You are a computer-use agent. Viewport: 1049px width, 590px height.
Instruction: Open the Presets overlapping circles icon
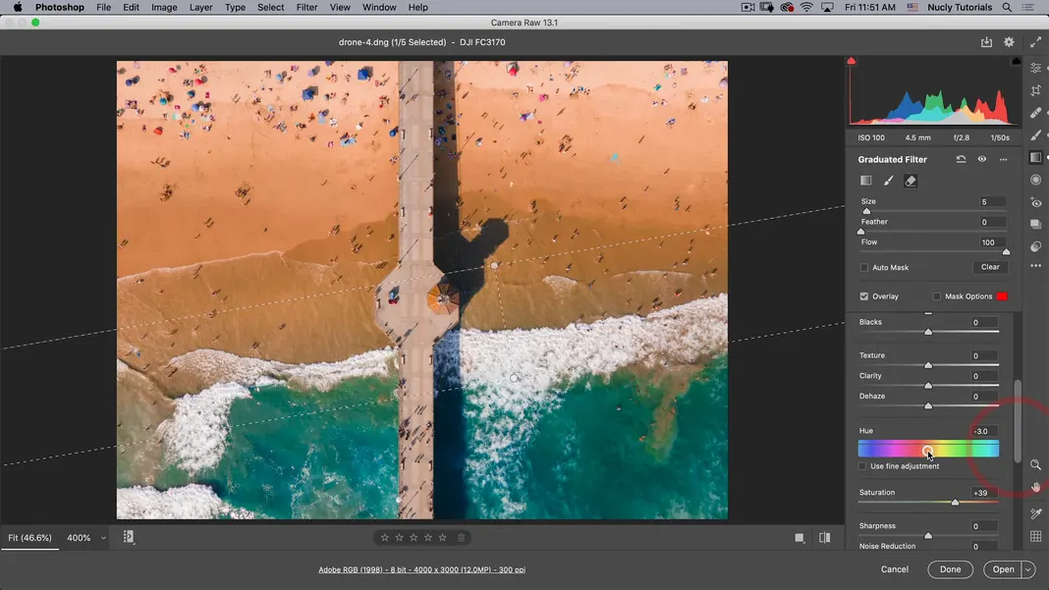tap(1035, 246)
